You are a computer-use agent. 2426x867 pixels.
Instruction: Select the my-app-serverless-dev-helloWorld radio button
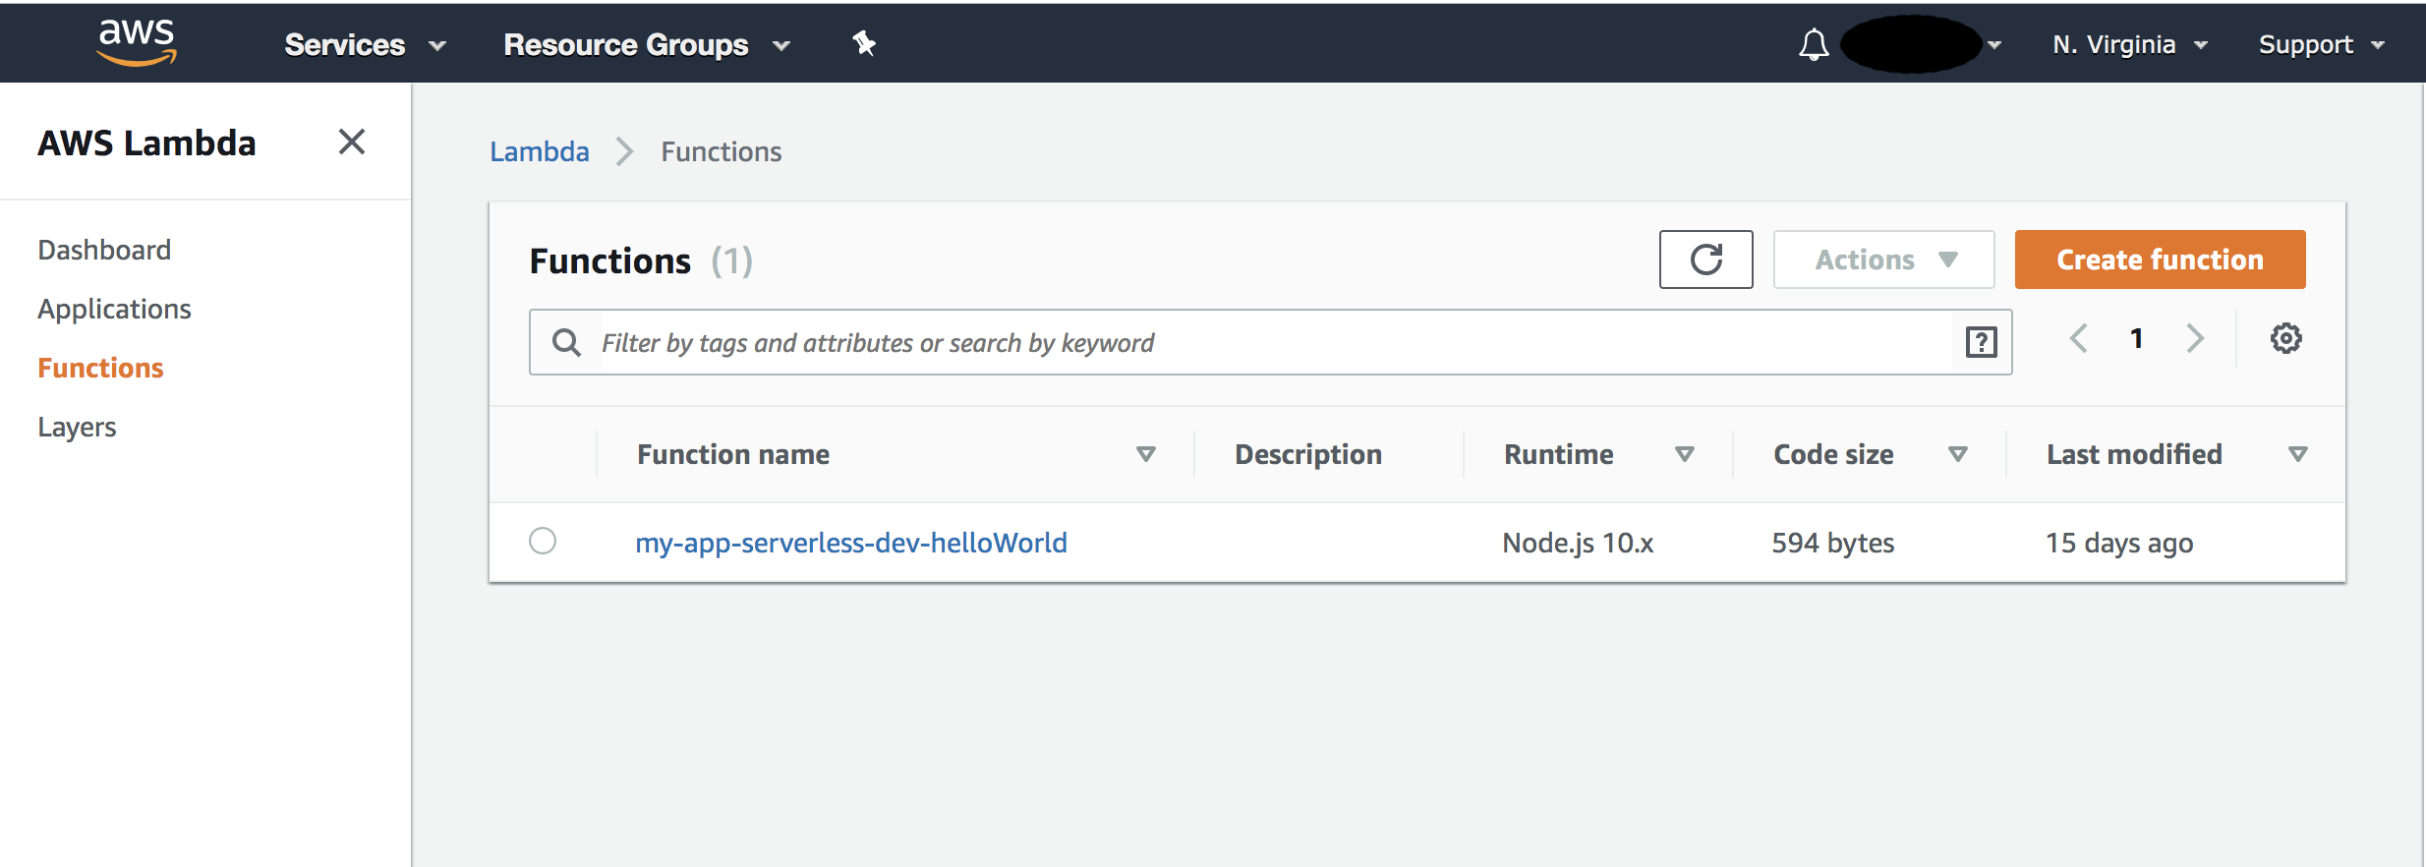tap(543, 541)
